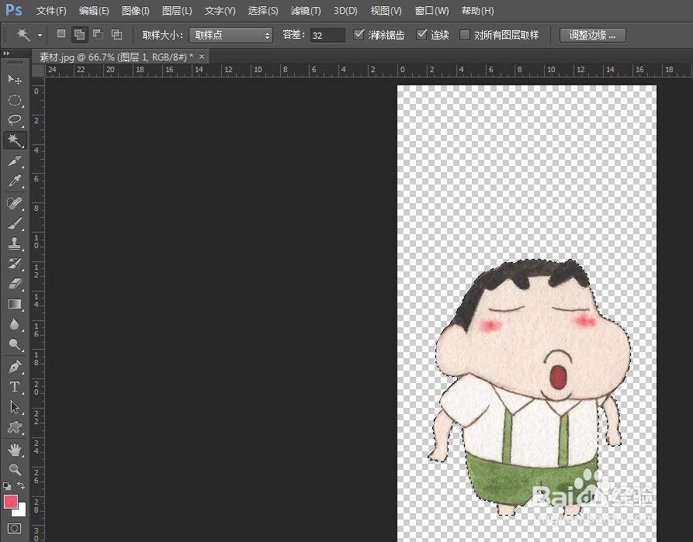Open the 图层(L) menu

[x=177, y=11]
